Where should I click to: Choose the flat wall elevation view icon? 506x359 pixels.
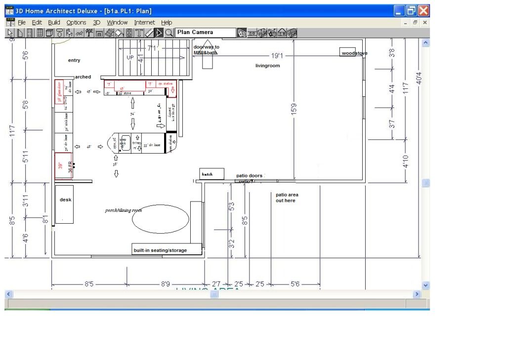[252, 33]
